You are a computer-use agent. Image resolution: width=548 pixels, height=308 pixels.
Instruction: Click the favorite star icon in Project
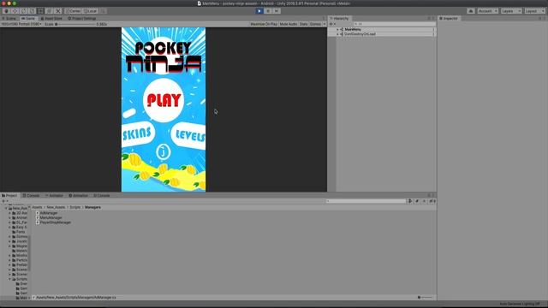coord(424,201)
